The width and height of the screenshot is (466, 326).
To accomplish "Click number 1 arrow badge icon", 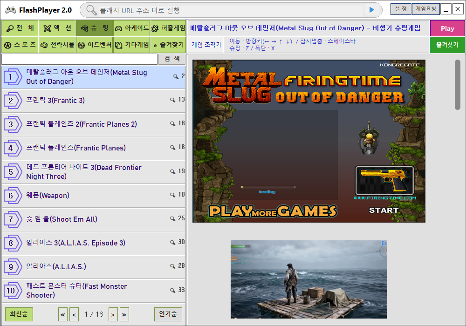I will (13, 77).
